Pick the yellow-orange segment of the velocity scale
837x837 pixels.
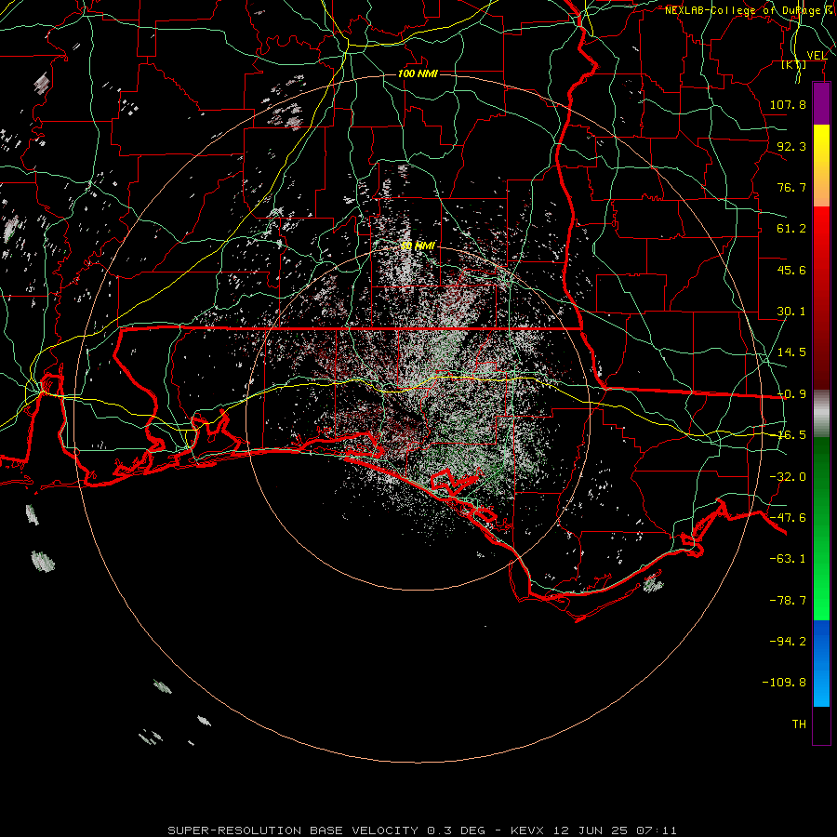pos(821,166)
